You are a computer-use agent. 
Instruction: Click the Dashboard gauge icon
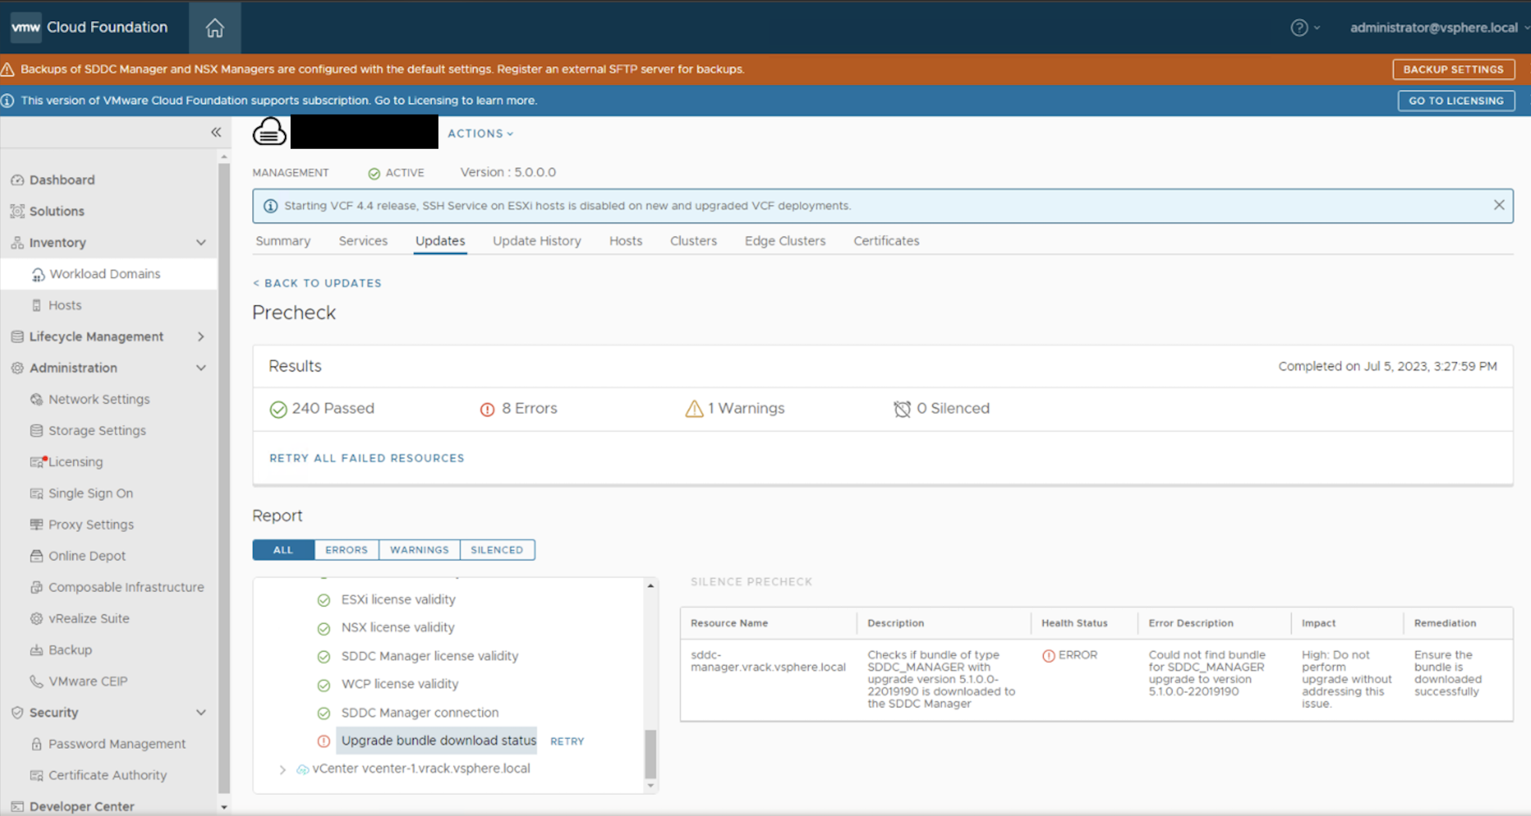tap(17, 179)
